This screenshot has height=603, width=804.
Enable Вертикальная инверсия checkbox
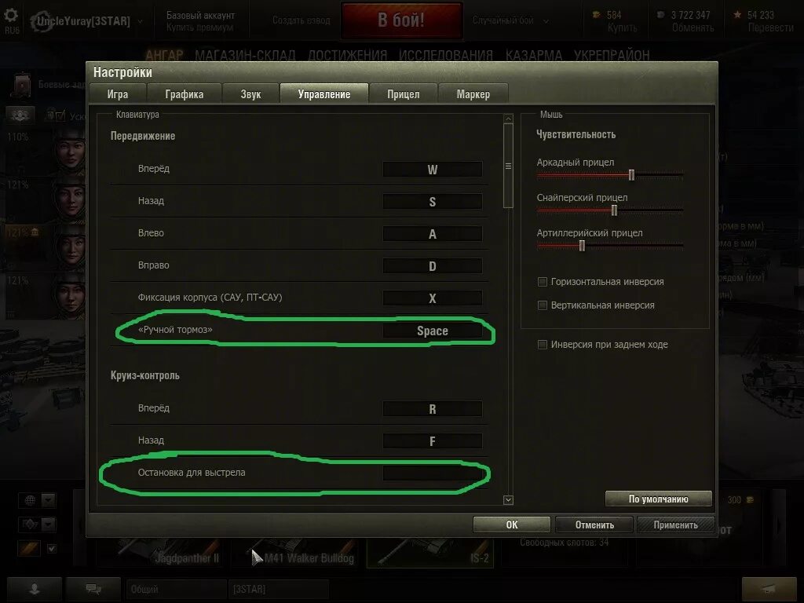tap(542, 305)
